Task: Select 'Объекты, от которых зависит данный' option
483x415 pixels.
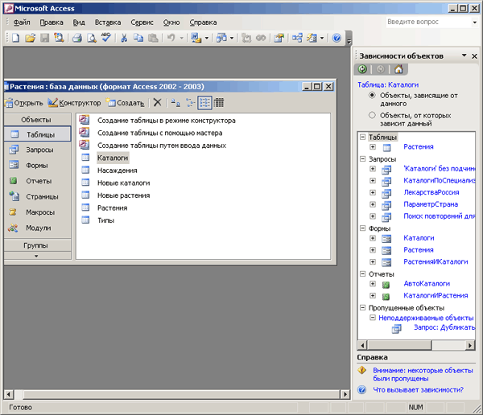Action: click(x=372, y=115)
